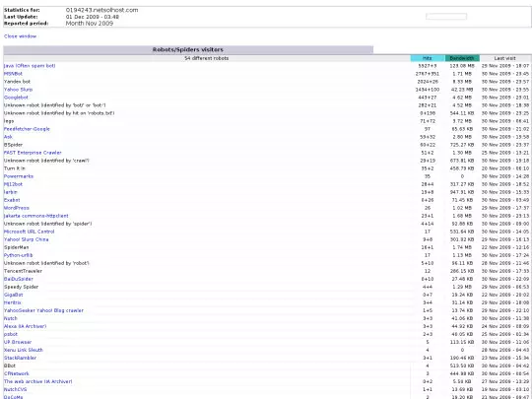Select Unknown robot identified by 'robots.txt' hit
The height and width of the screenshot is (399, 532).
coord(59,113)
